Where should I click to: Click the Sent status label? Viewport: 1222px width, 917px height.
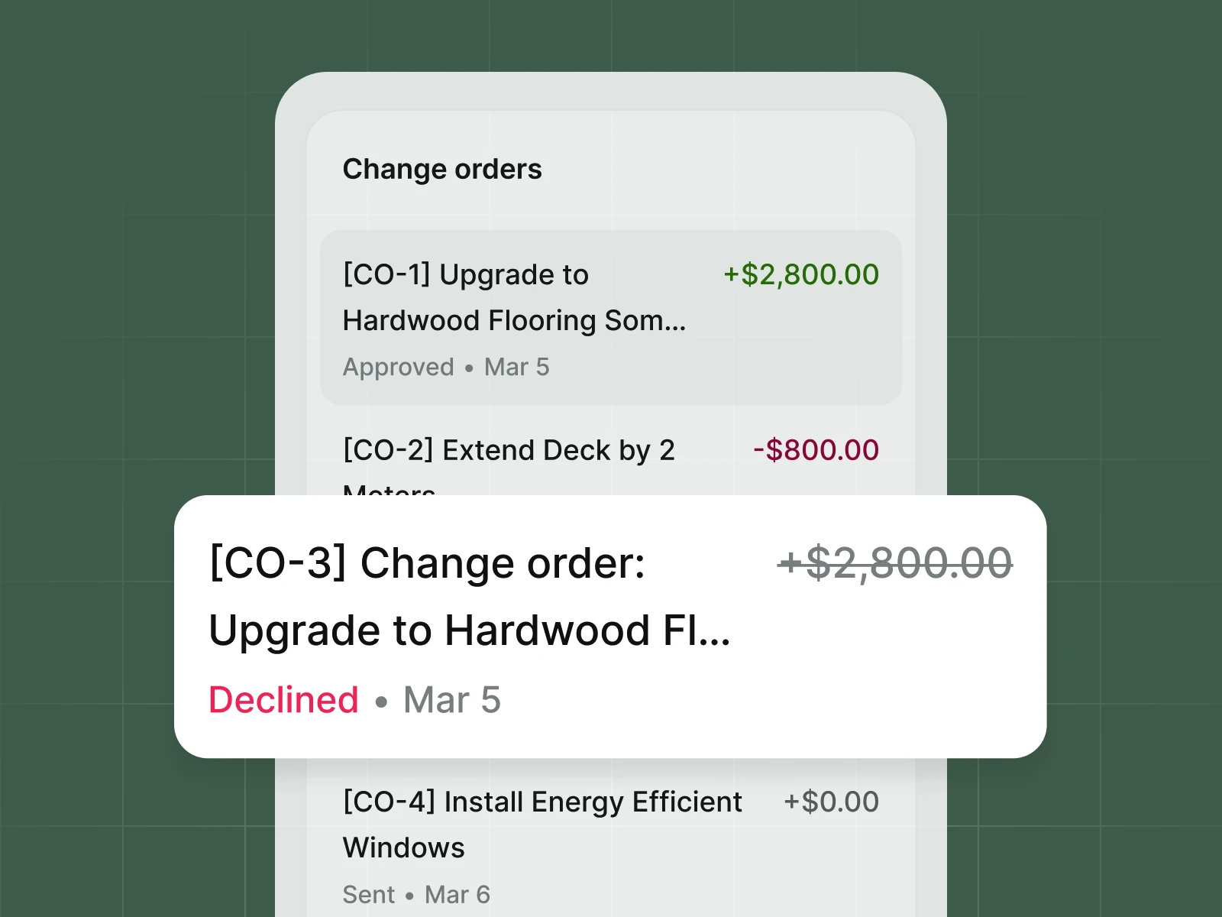pos(368,894)
